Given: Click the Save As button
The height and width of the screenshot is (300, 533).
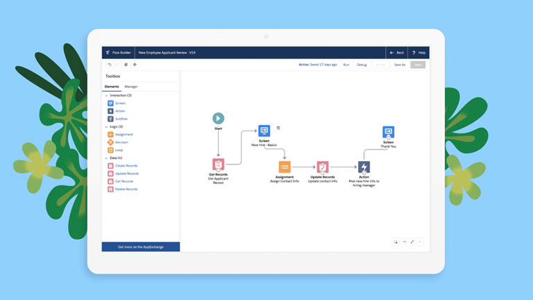Looking at the screenshot, I should [x=400, y=65].
